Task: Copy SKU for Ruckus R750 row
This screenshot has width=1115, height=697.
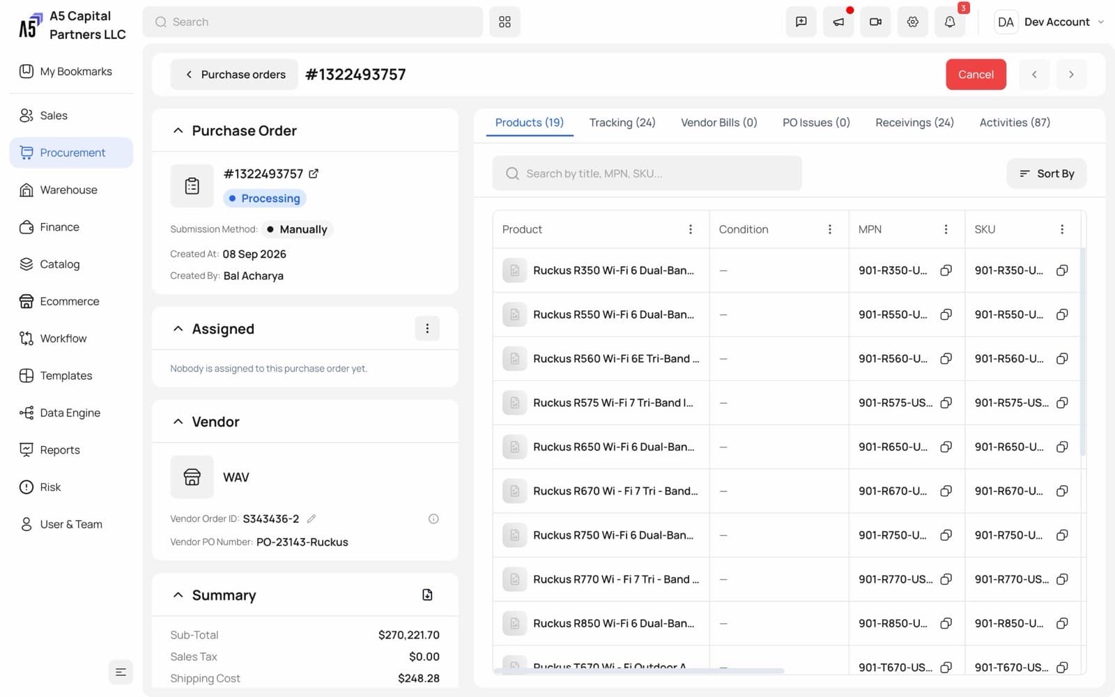Action: coord(1062,535)
